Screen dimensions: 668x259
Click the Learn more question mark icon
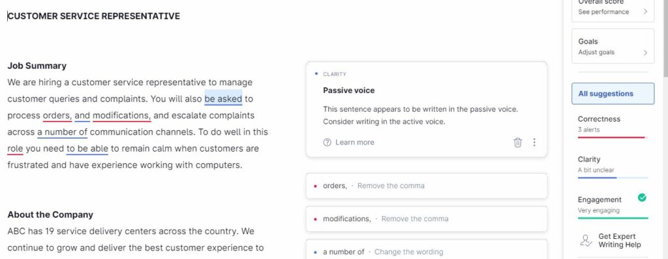point(327,143)
